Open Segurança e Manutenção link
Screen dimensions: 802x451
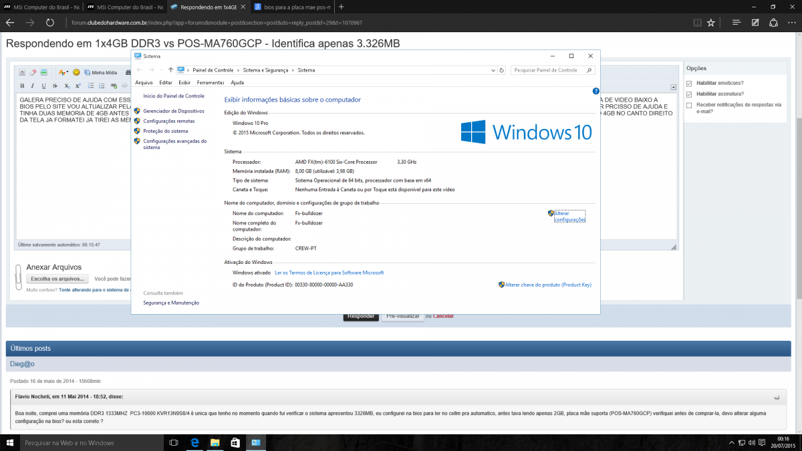[x=171, y=303]
